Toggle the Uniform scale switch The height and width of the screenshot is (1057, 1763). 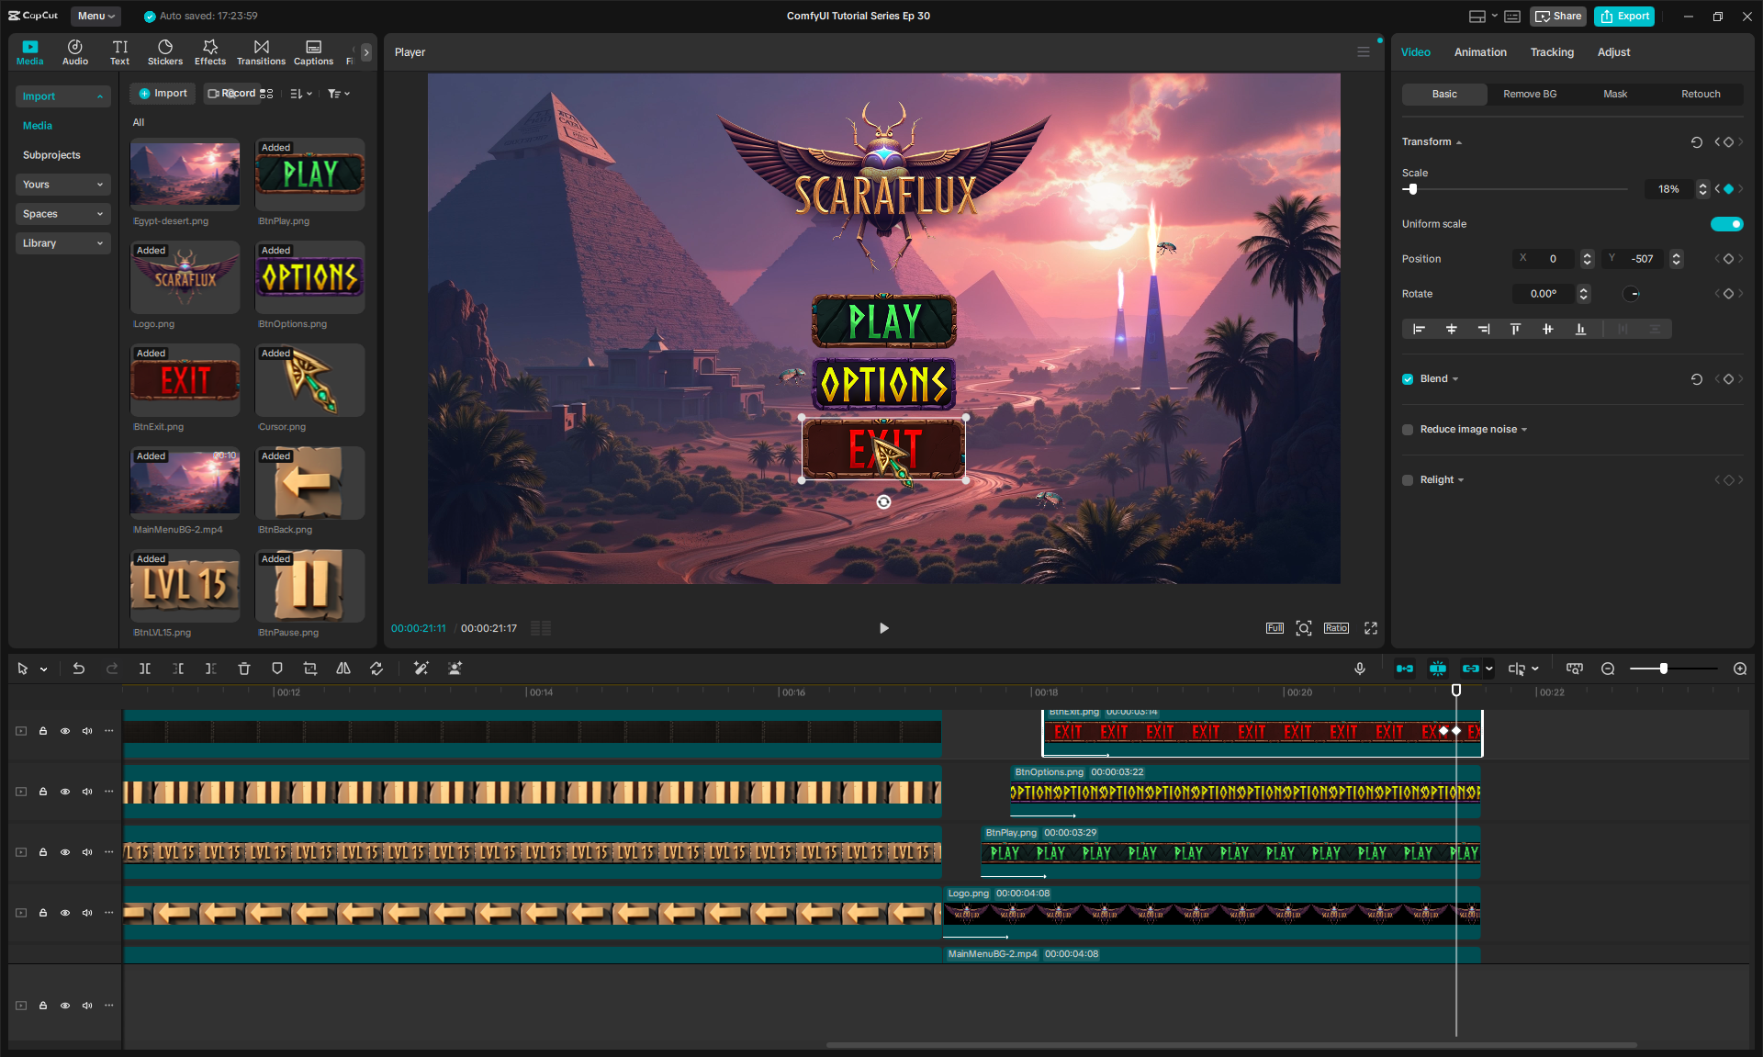click(x=1726, y=224)
